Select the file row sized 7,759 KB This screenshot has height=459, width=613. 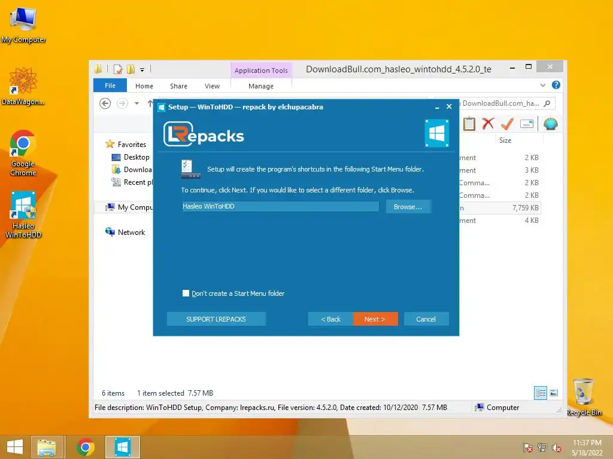[500, 207]
